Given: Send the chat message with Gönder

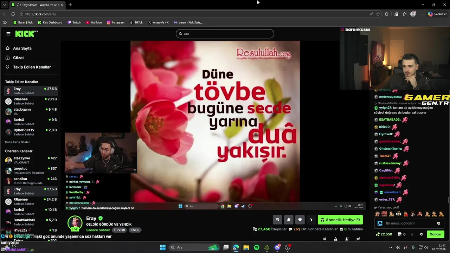Looking at the screenshot, I should click(x=435, y=234).
